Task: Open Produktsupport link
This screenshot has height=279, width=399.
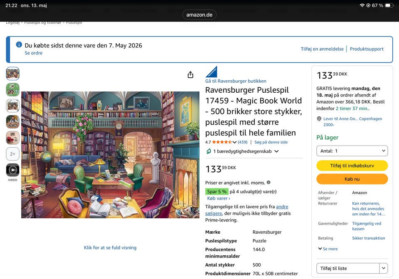Action: pyautogui.click(x=367, y=49)
